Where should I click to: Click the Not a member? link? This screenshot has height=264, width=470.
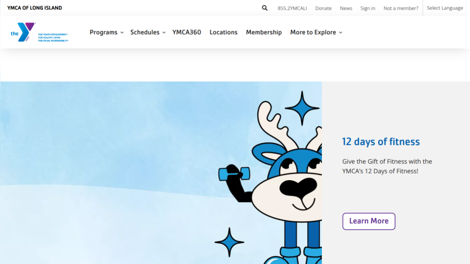click(x=401, y=8)
